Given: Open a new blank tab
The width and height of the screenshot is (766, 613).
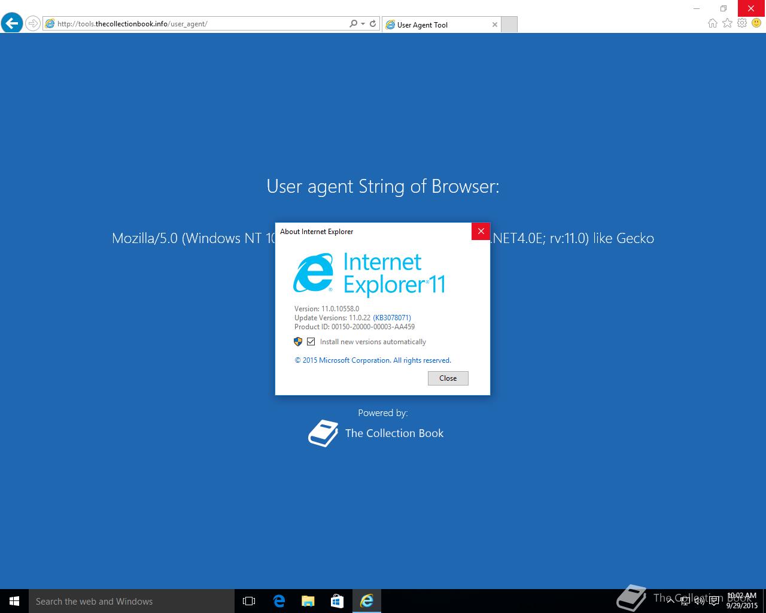Looking at the screenshot, I should (x=509, y=25).
